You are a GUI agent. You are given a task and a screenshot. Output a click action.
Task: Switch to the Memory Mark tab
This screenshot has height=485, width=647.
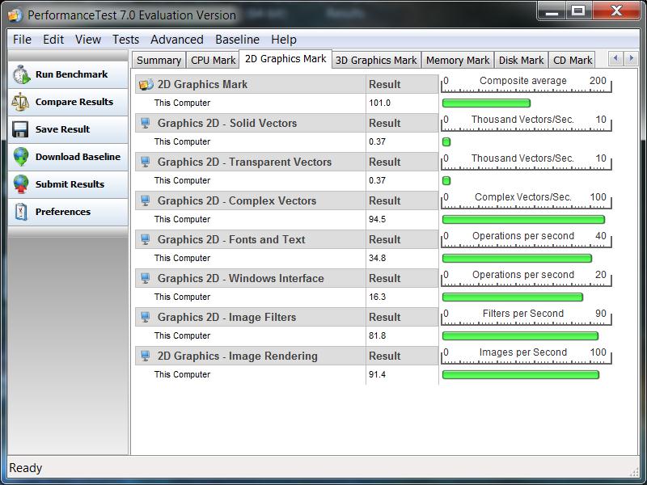click(458, 60)
